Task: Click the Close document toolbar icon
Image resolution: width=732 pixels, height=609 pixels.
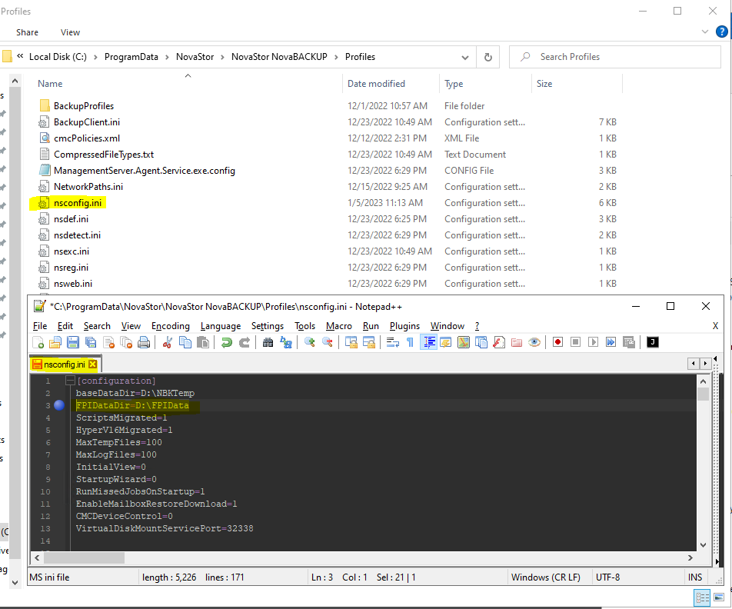Action: tap(108, 342)
